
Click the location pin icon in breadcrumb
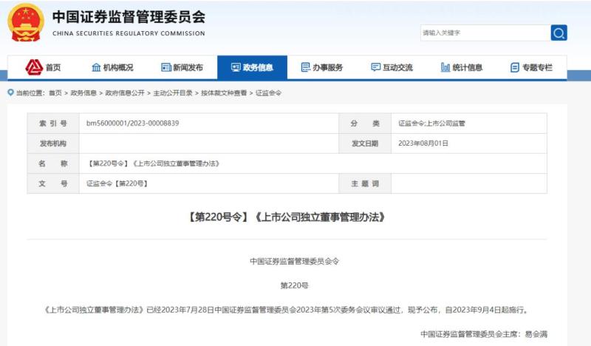[x=10, y=92]
